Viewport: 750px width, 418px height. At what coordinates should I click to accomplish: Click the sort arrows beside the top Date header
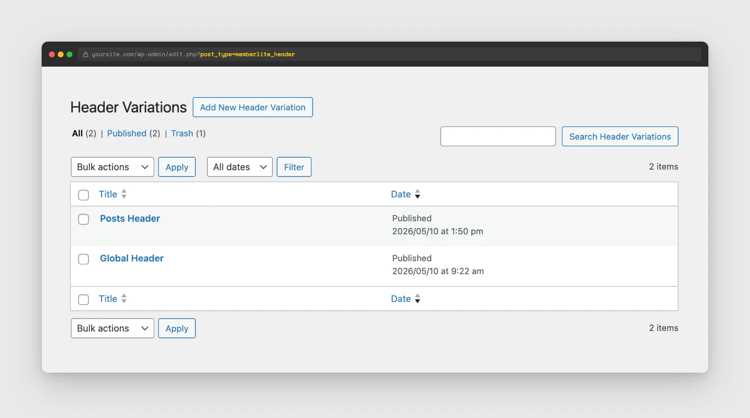[x=417, y=194]
